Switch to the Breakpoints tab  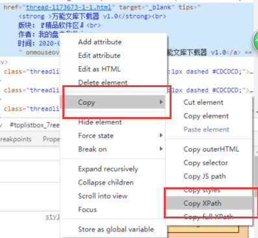coord(16,139)
